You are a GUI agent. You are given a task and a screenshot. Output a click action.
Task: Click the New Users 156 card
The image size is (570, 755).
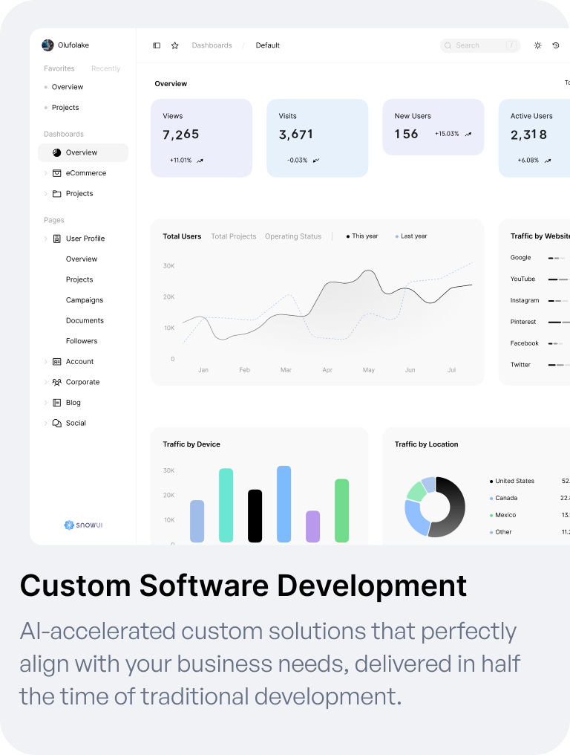(x=433, y=127)
